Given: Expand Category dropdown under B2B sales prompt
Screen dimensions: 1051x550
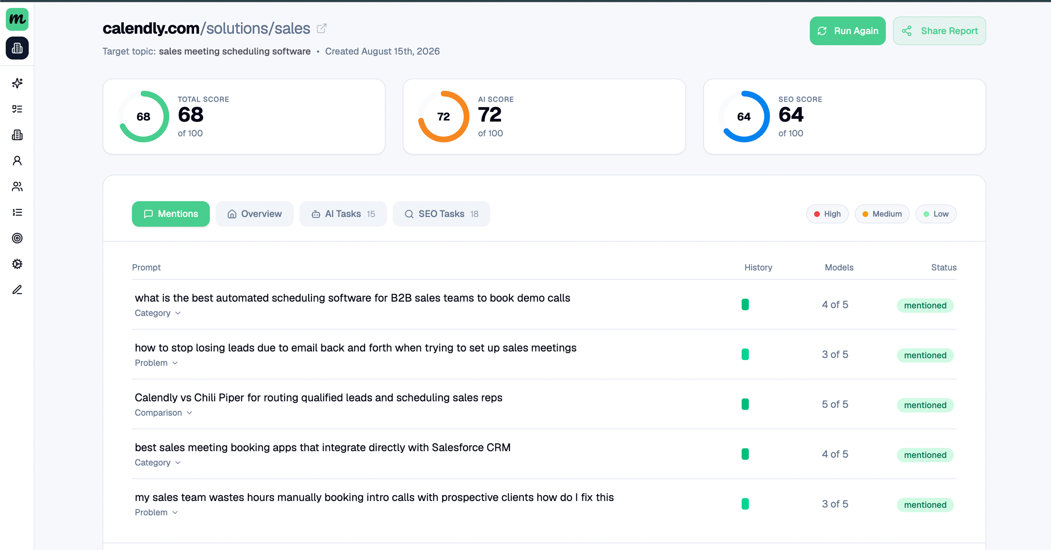Looking at the screenshot, I should (158, 313).
